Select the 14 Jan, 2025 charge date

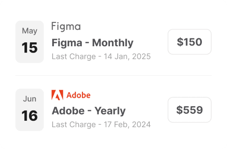[x=127, y=56]
